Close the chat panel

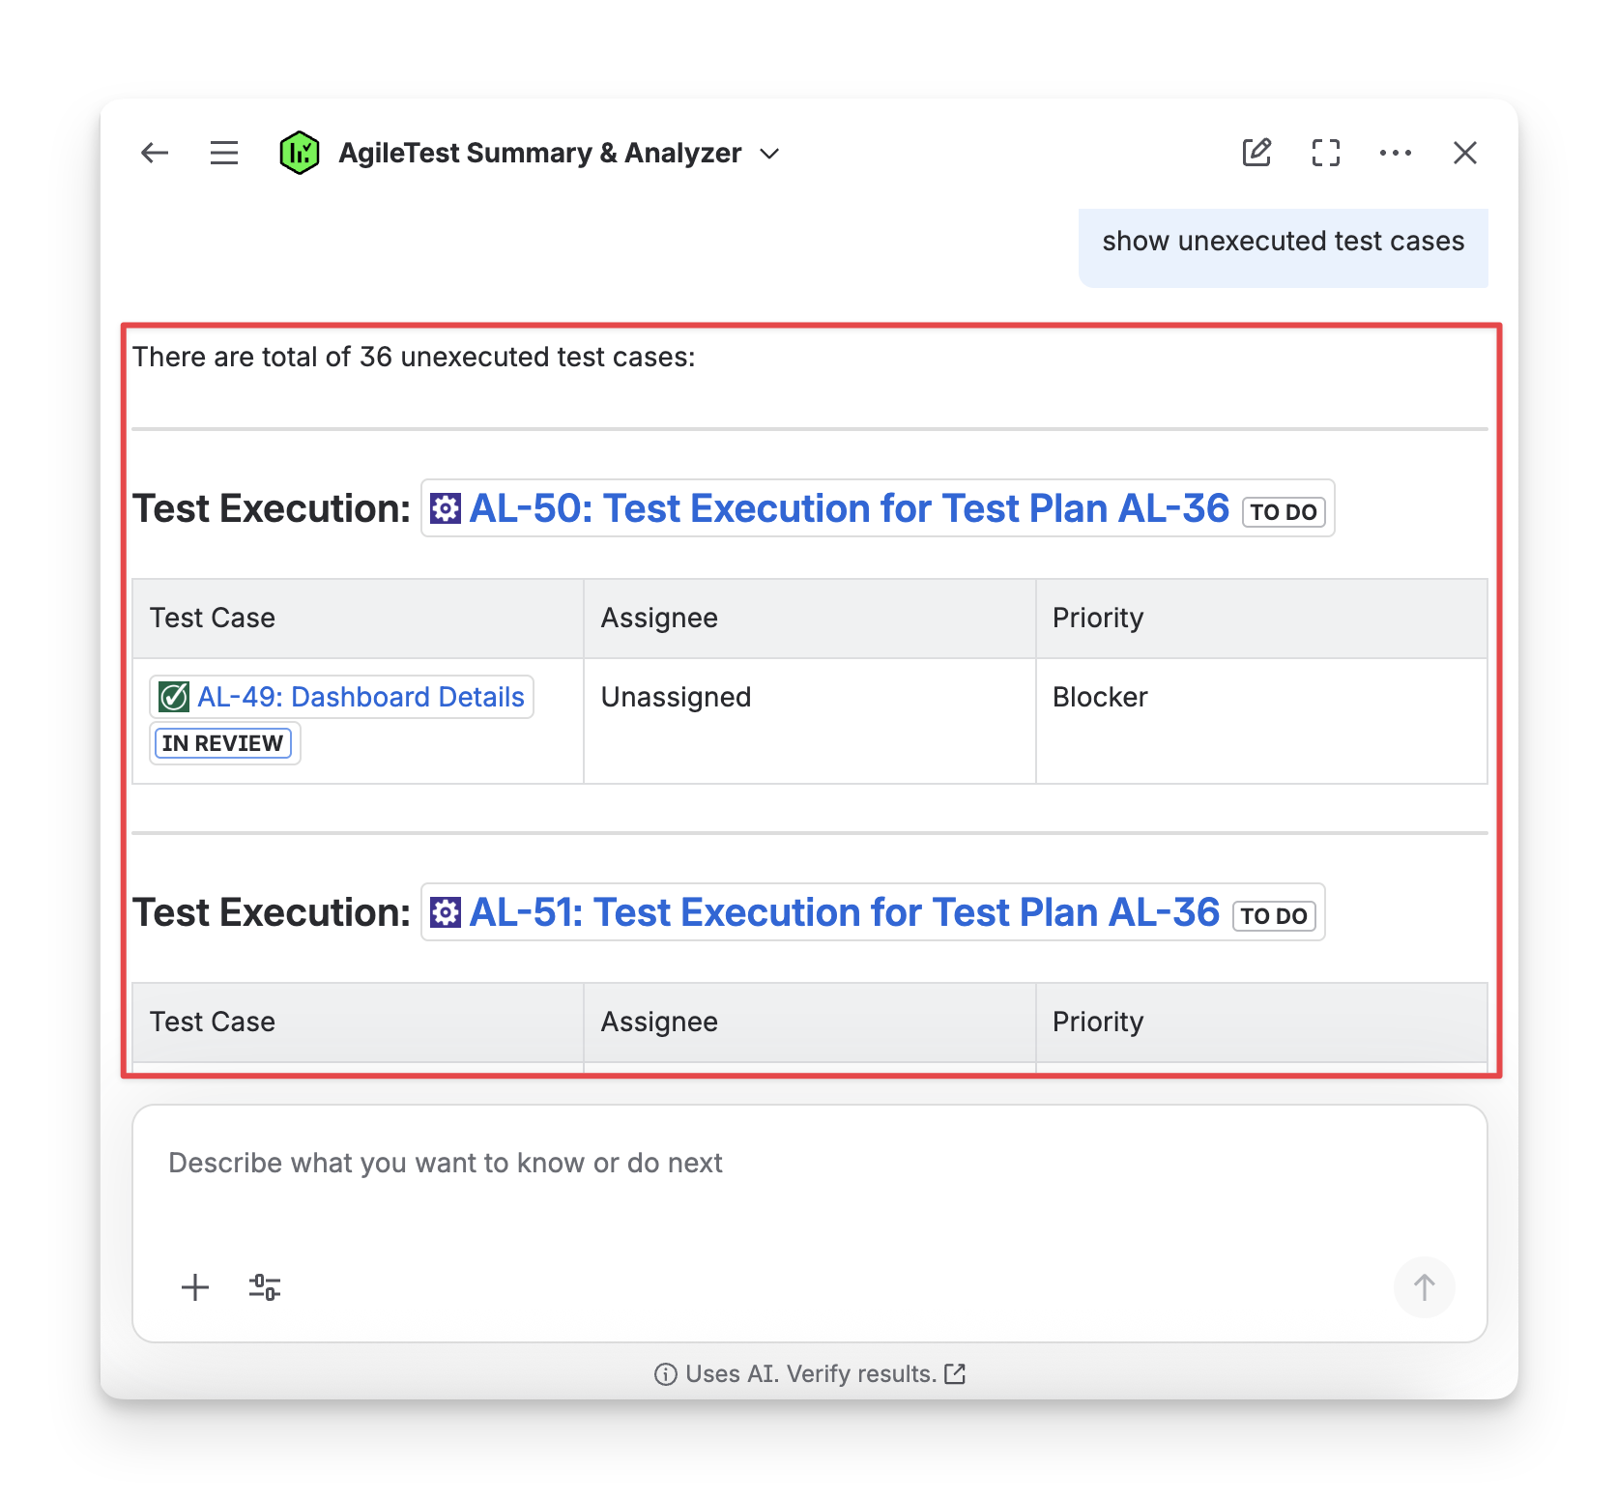click(1465, 153)
